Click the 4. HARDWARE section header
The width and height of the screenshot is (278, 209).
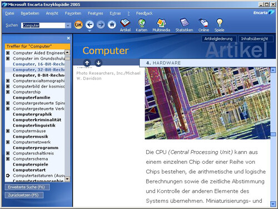pyautogui.click(x=207, y=63)
